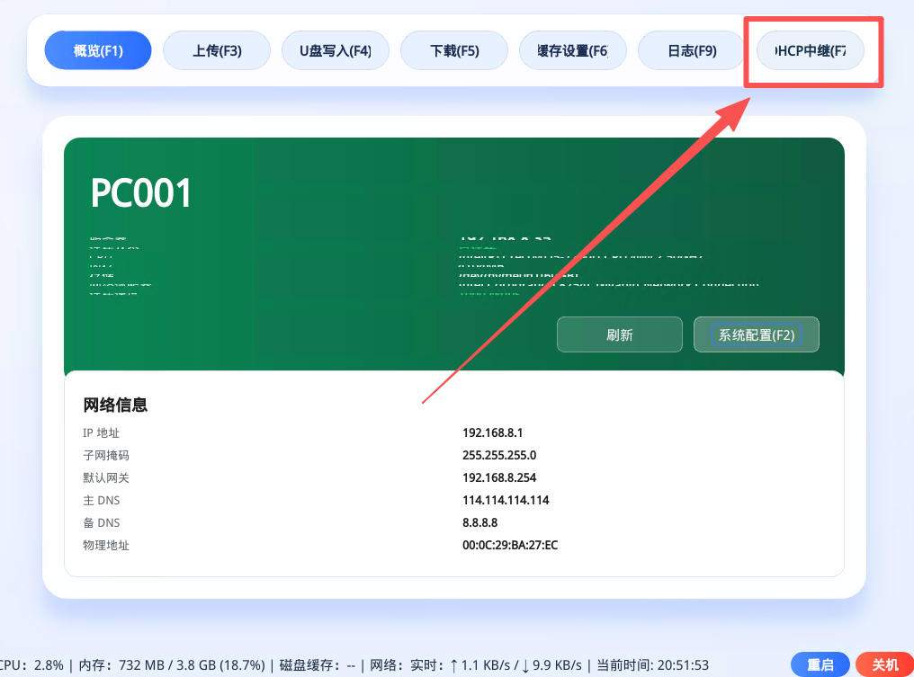Image resolution: width=914 pixels, height=677 pixels.
Task: Click the MAC address 00:0C:29:BA:27:EC
Action: 510,545
